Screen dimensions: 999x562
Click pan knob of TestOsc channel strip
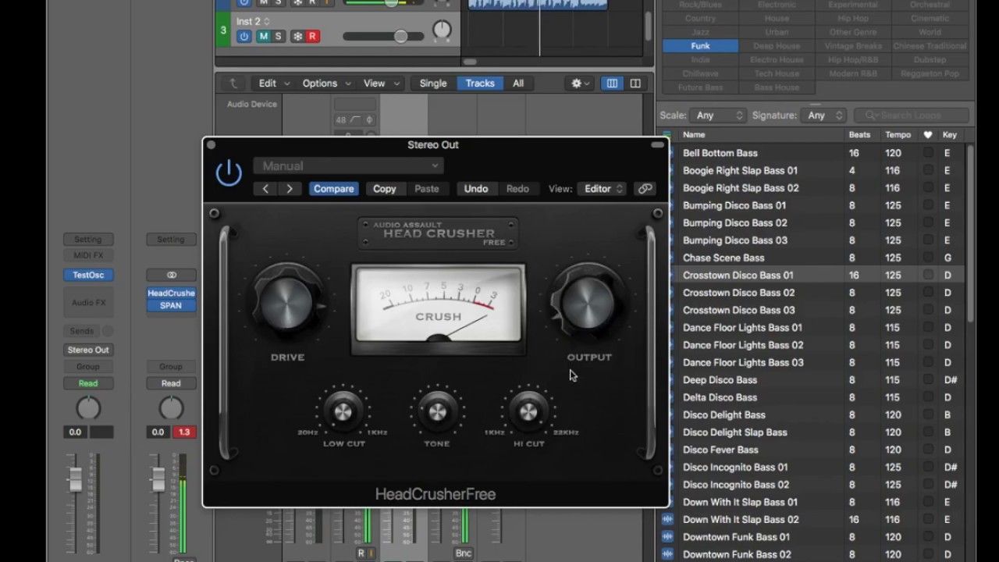88,408
